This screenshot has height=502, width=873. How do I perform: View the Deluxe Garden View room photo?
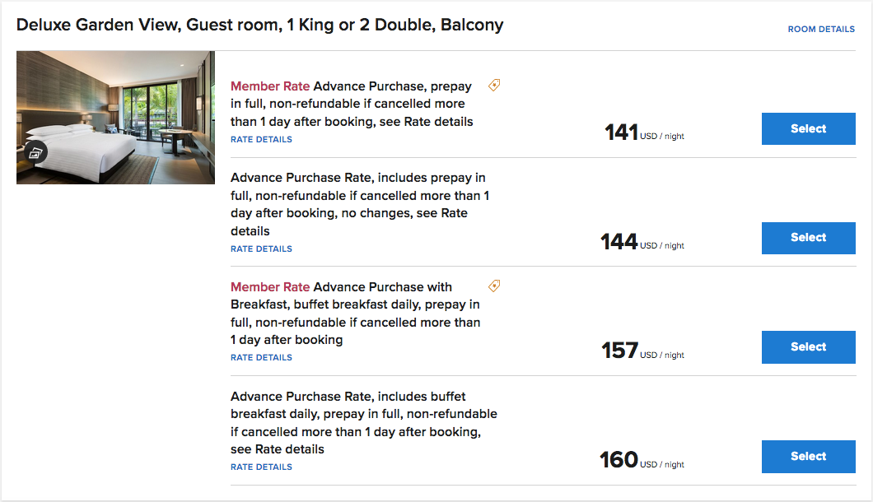[115, 117]
